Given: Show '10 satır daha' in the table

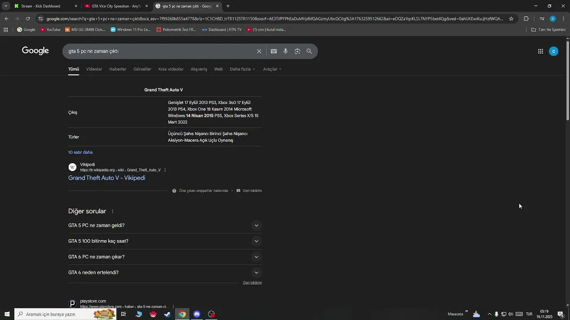Looking at the screenshot, I should pyautogui.click(x=80, y=152).
